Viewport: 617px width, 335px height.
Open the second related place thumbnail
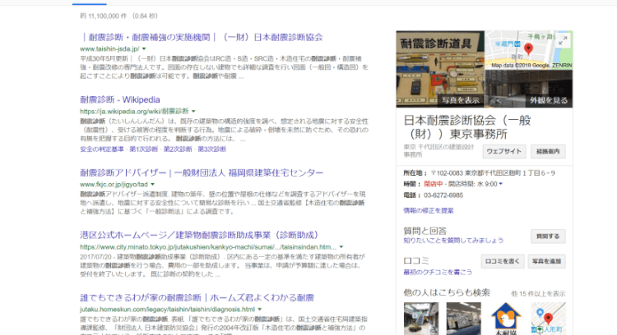[463, 319]
